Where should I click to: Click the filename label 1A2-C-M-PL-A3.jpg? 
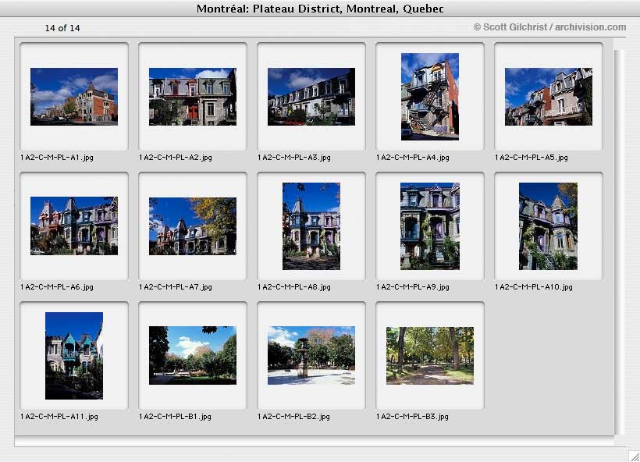(294, 158)
